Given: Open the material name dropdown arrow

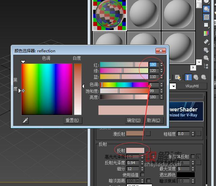Looking at the screenshot, I should click(173, 86).
